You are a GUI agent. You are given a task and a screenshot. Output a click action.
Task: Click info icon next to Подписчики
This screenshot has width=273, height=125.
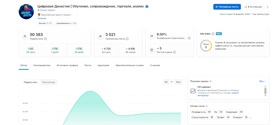(45, 39)
